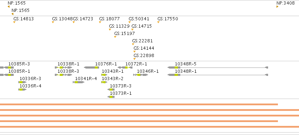Select the NP:3408 insertion marker triangle
Viewport: 299px width, 135px height.
tap(277, 7)
